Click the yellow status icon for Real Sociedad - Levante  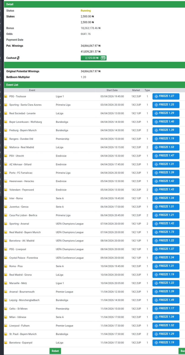pyautogui.click(x=6, y=113)
